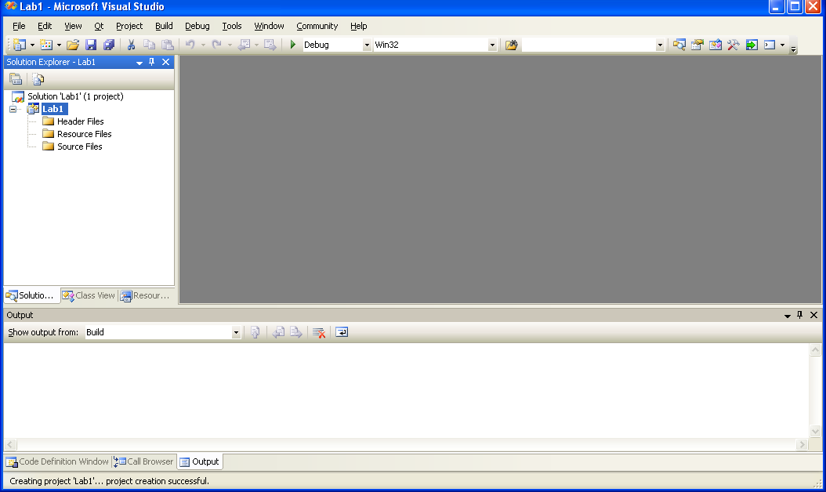Image resolution: width=826 pixels, height=492 pixels.
Task: Open the Other Windows dropdown arrow
Action: coord(782,45)
